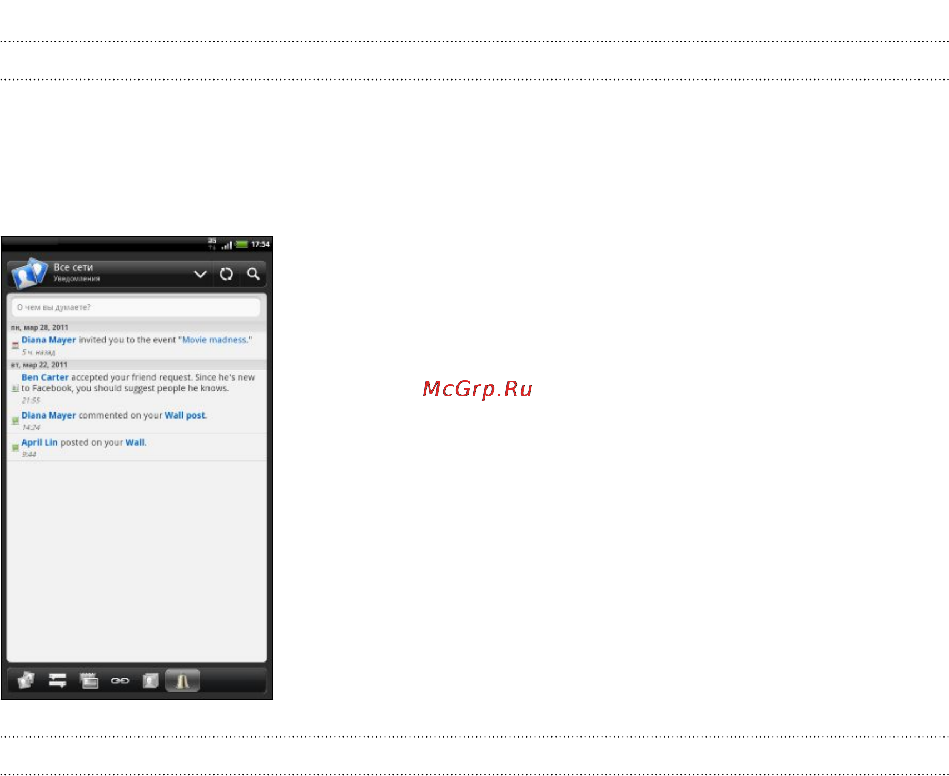Select the Notifications bell tab
The height and width of the screenshot is (776, 949).
pyautogui.click(x=182, y=680)
